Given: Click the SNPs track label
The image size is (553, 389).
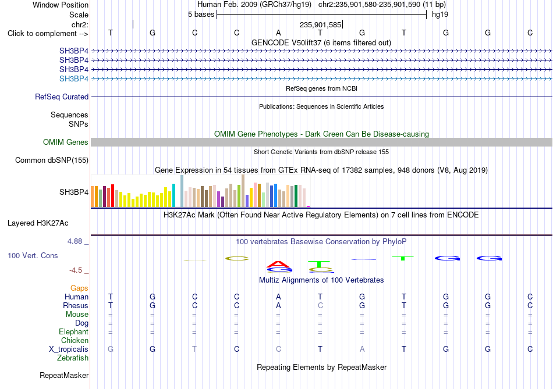Looking at the screenshot, I should (79, 124).
